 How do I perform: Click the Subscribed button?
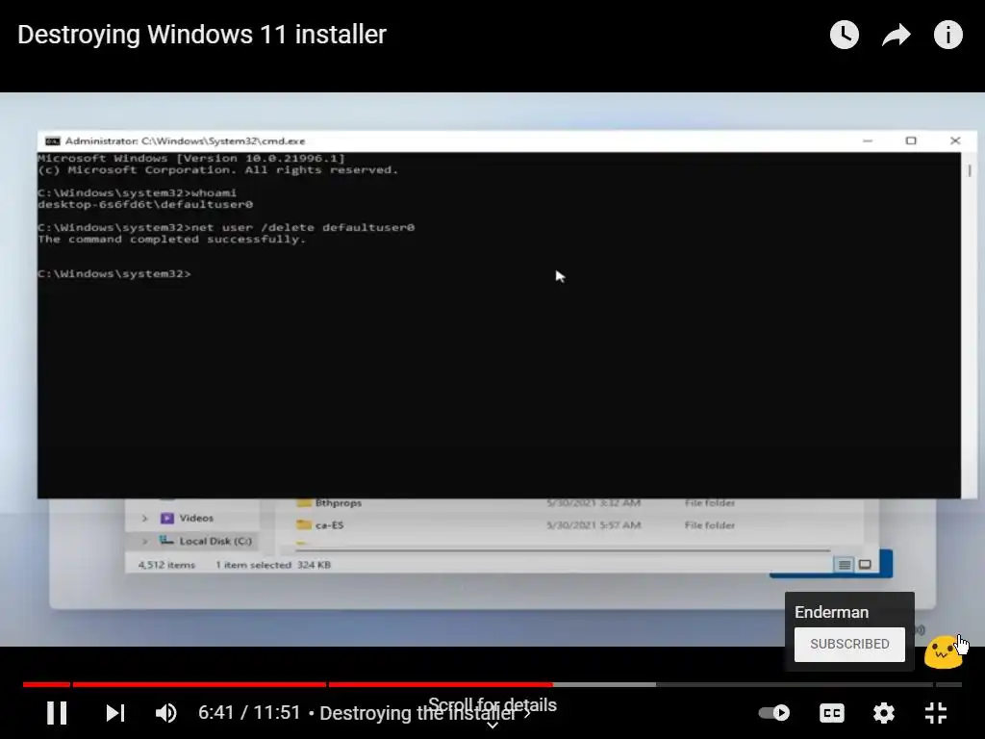(x=849, y=644)
